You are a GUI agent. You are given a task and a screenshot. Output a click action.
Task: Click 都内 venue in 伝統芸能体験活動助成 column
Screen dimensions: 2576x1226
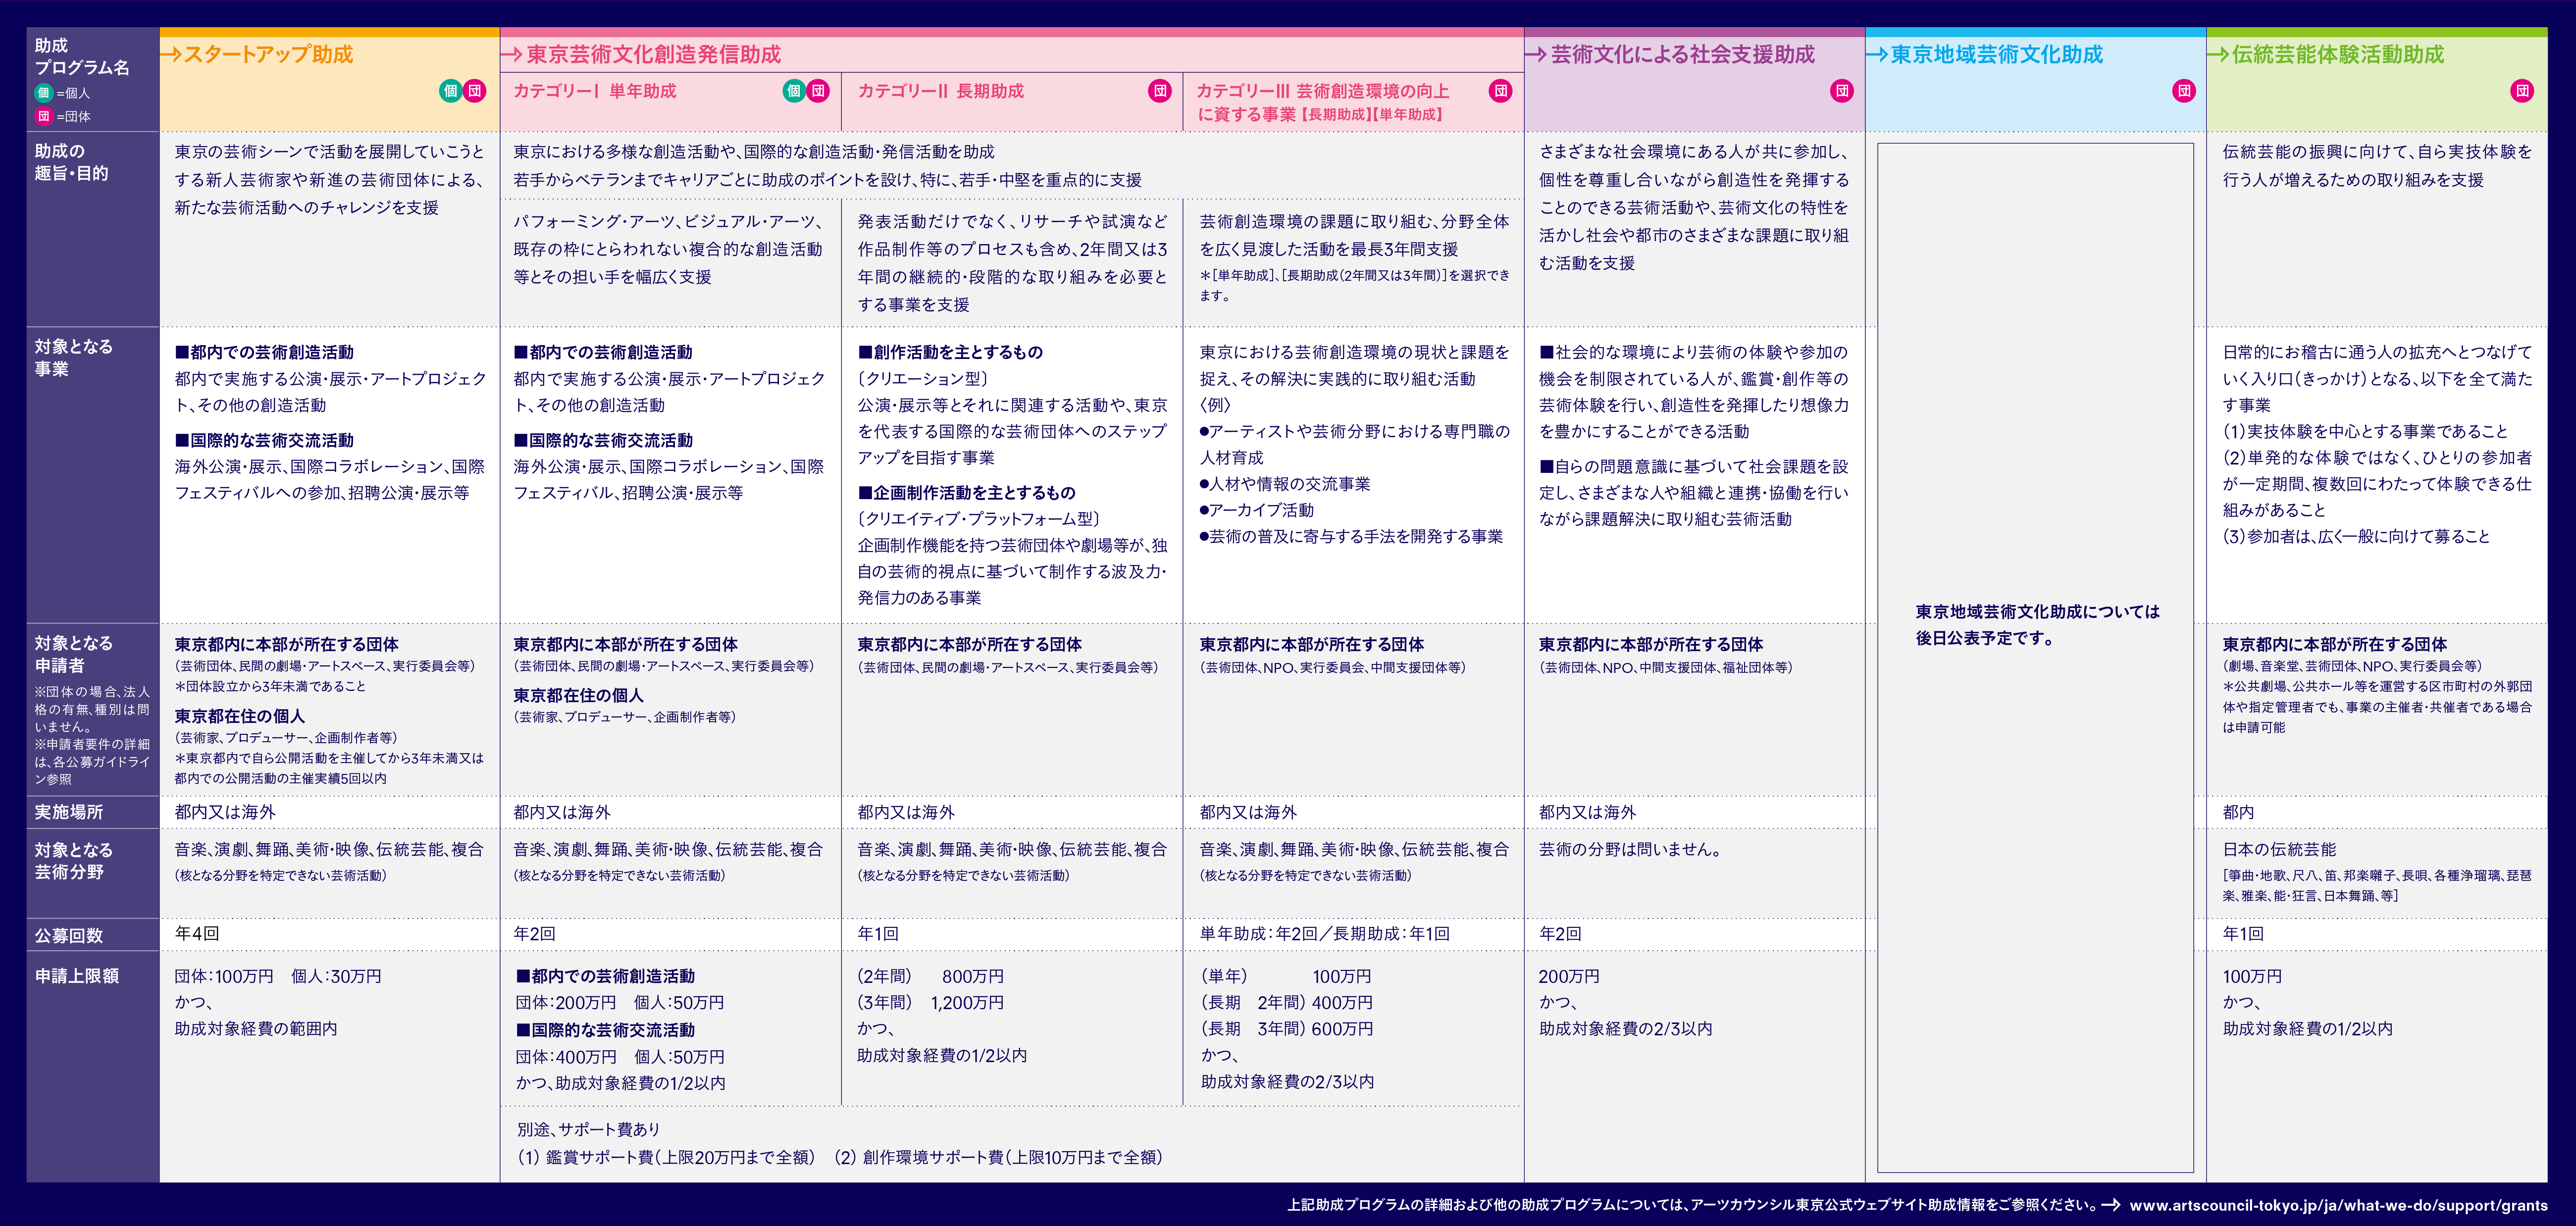[x=2238, y=812]
